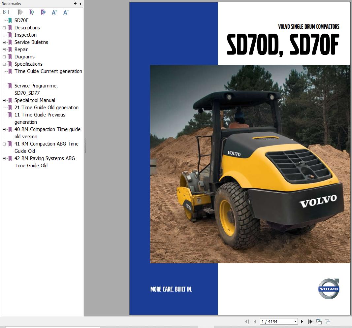This screenshot has width=352, height=328.
Task: Select 42 RM Paving Systems ABG Time Guide Old
Action: [45, 162]
